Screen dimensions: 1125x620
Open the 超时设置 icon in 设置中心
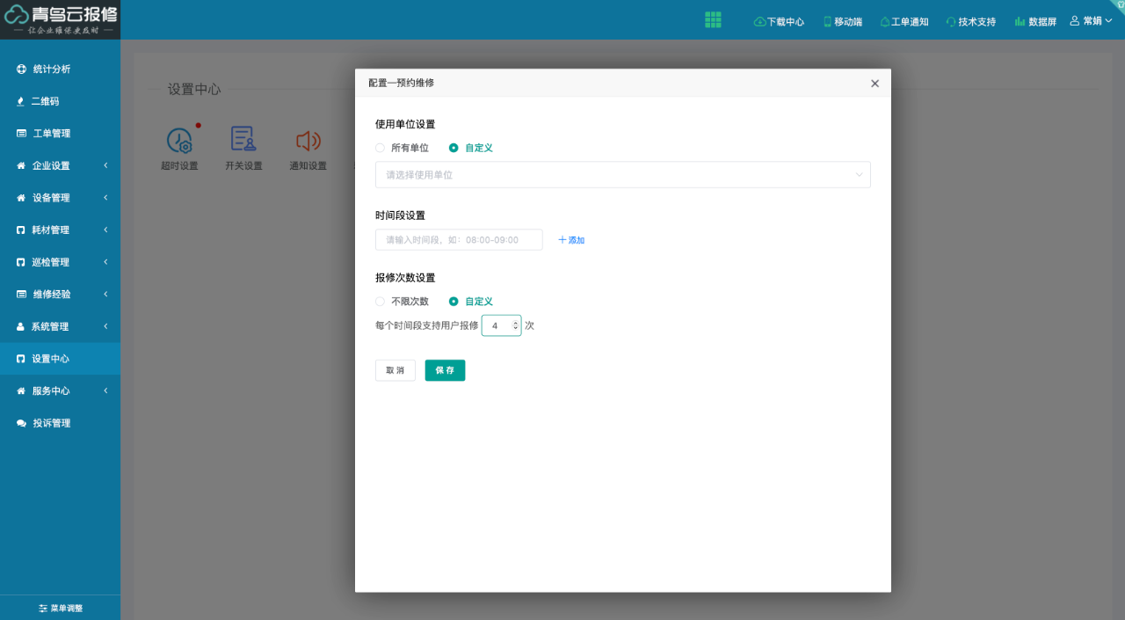click(x=181, y=141)
